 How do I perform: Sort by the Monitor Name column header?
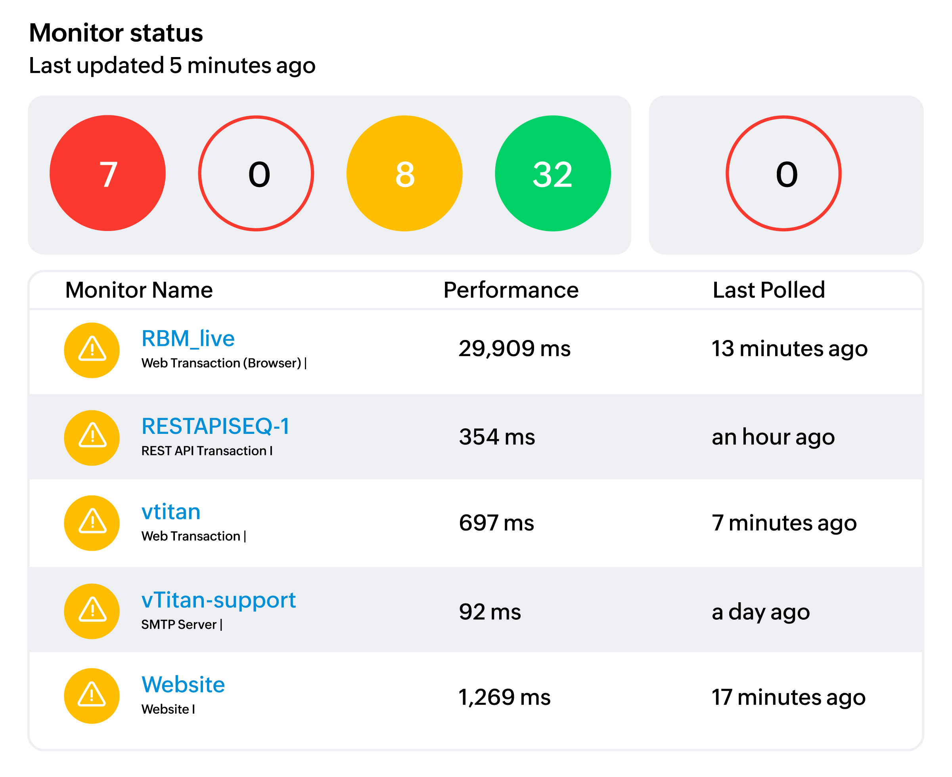[x=139, y=290]
